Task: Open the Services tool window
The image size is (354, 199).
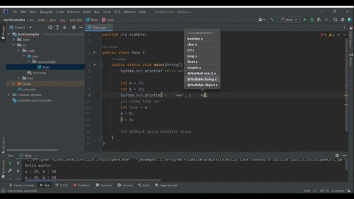Action: pyautogui.click(x=125, y=185)
